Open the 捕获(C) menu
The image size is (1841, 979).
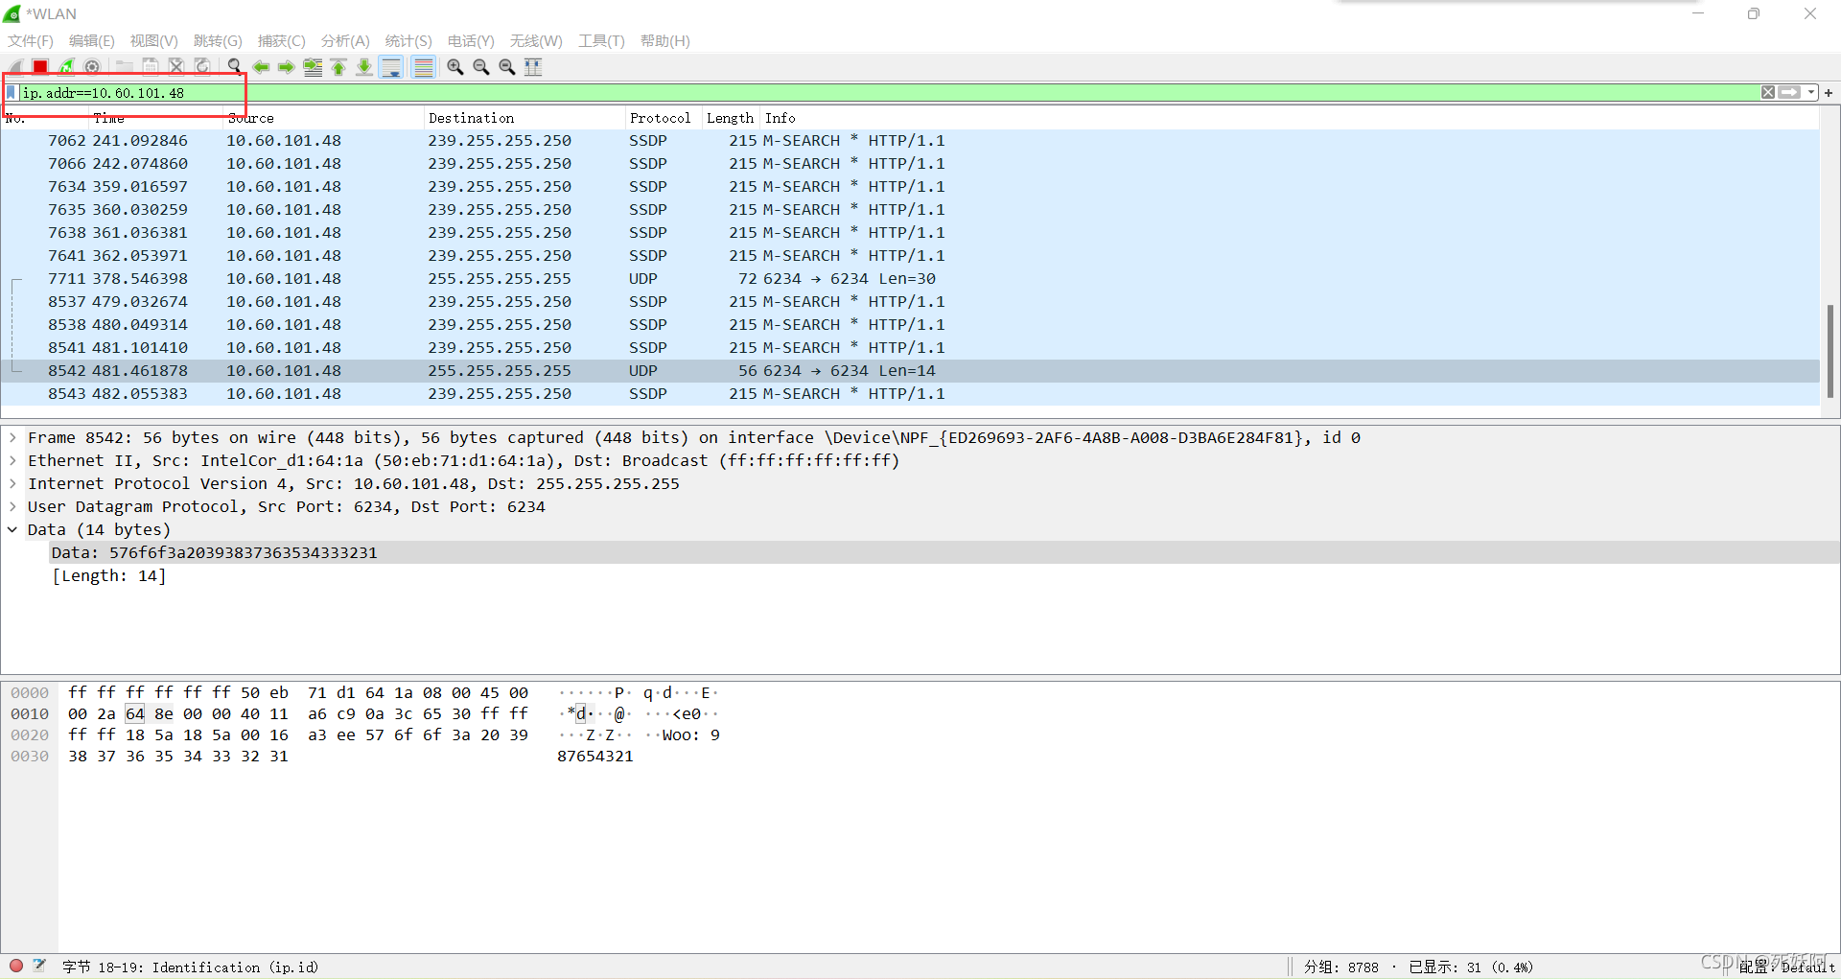coord(281,40)
